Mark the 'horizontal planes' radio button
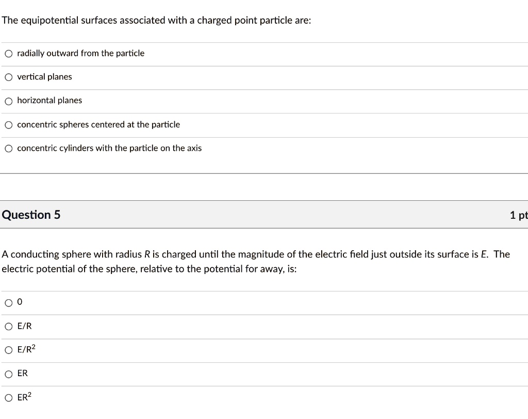 pyautogui.click(x=9, y=101)
